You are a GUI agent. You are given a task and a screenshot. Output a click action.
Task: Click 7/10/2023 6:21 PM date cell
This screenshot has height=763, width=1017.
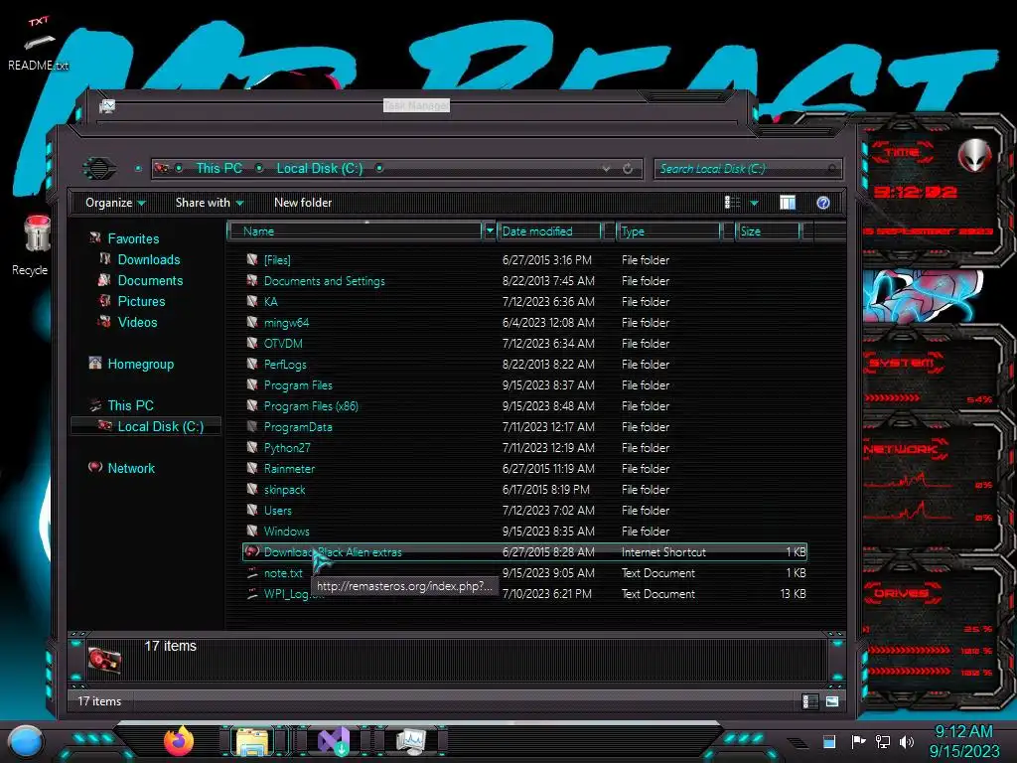coord(547,594)
